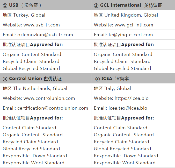Click the circled number 1 icon beside USB
The image size is (175, 168).
(x=5, y=5)
